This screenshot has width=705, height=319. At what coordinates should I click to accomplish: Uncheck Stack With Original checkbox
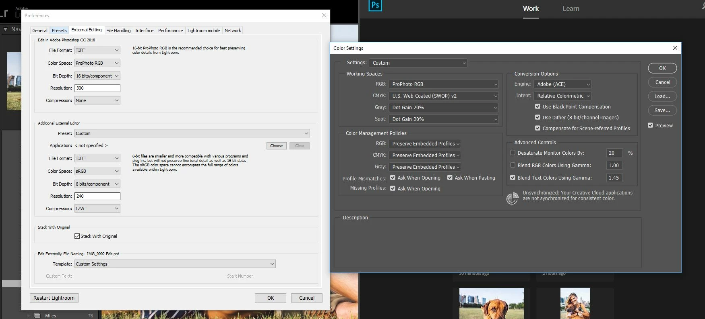point(77,236)
